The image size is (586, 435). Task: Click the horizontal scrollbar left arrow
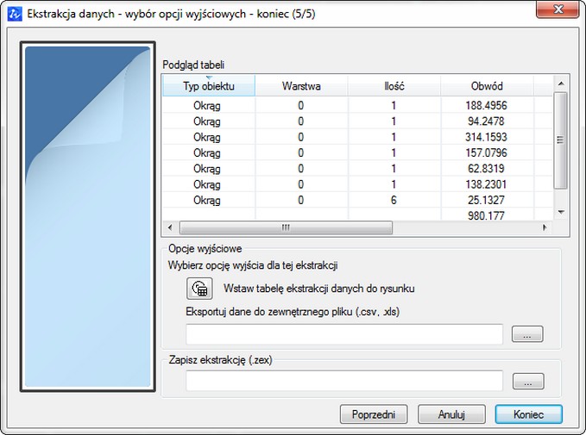170,227
